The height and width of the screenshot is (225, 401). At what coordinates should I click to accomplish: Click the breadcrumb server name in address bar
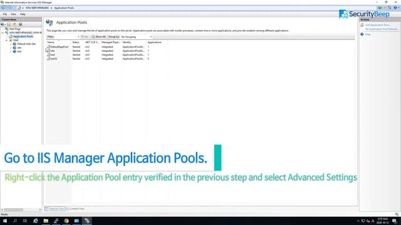(x=37, y=8)
